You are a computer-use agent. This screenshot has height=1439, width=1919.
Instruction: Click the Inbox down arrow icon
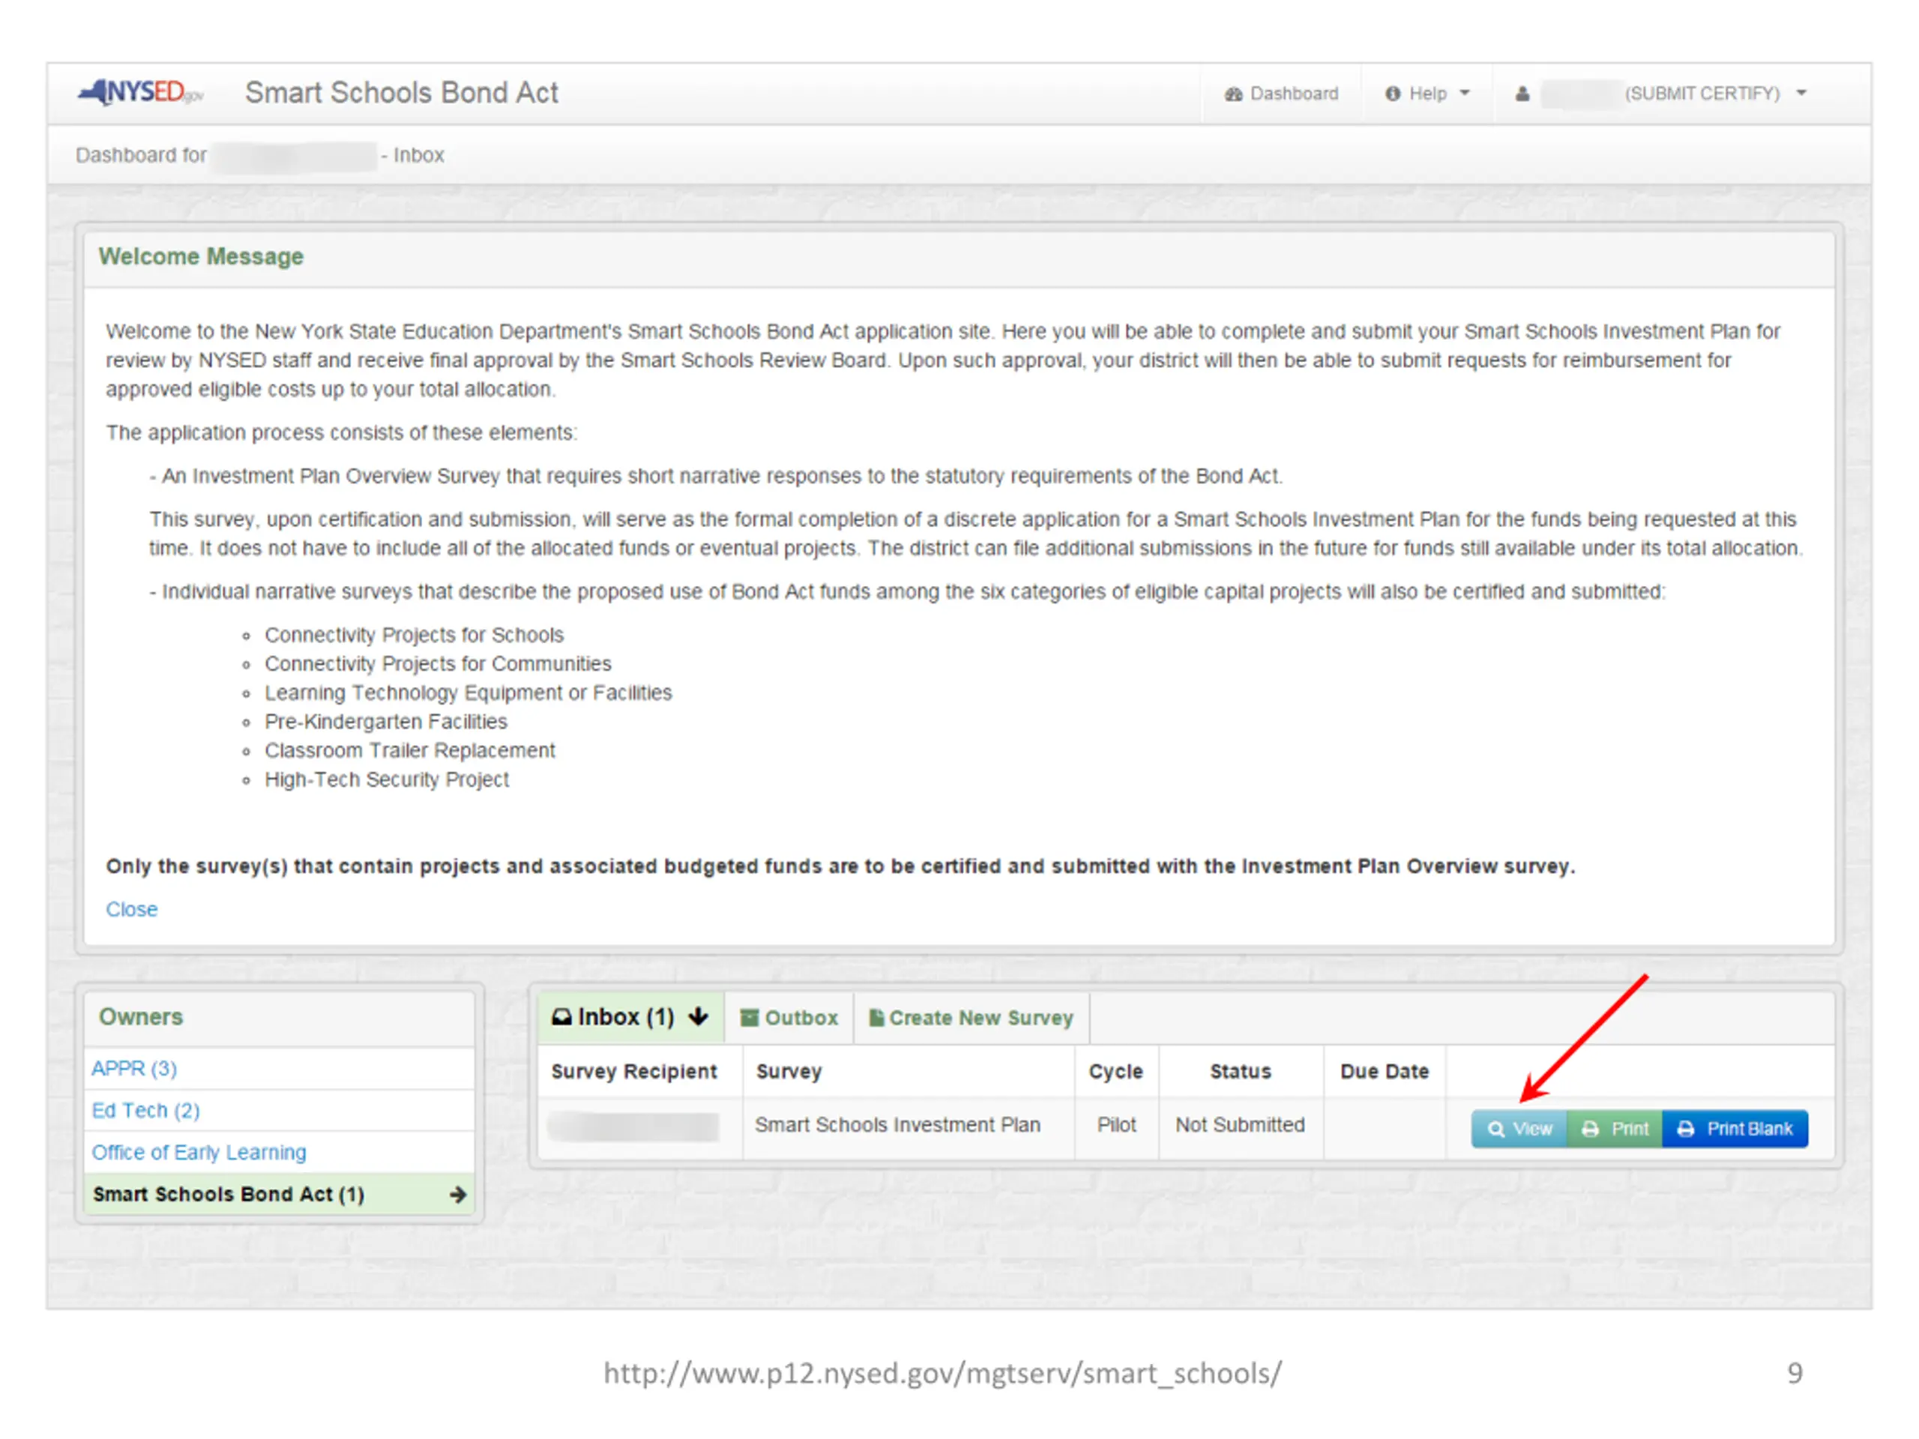pyautogui.click(x=699, y=1016)
